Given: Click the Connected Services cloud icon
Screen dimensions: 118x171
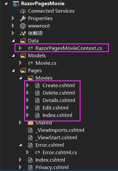Looking at the screenshot, I should pyautogui.click(x=23, y=11).
